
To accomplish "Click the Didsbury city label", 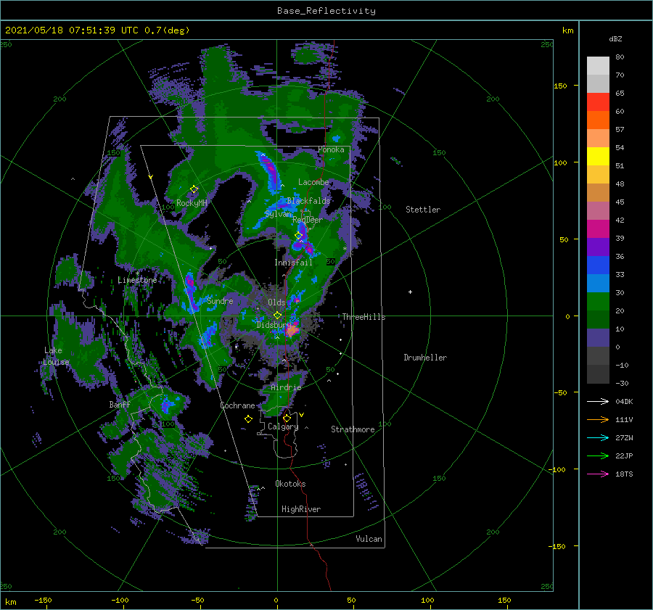I will point(274,325).
